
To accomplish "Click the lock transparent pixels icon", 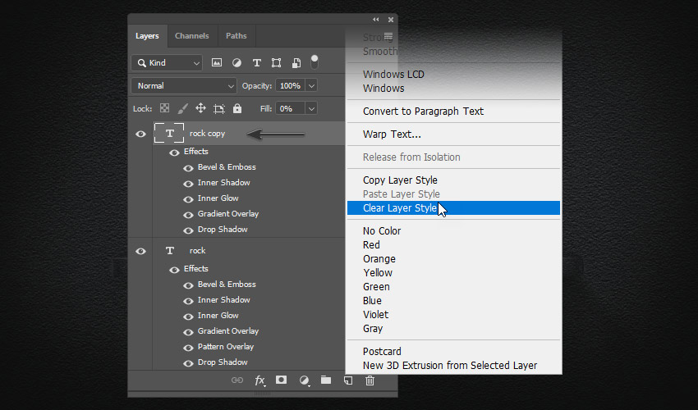I will tap(164, 108).
